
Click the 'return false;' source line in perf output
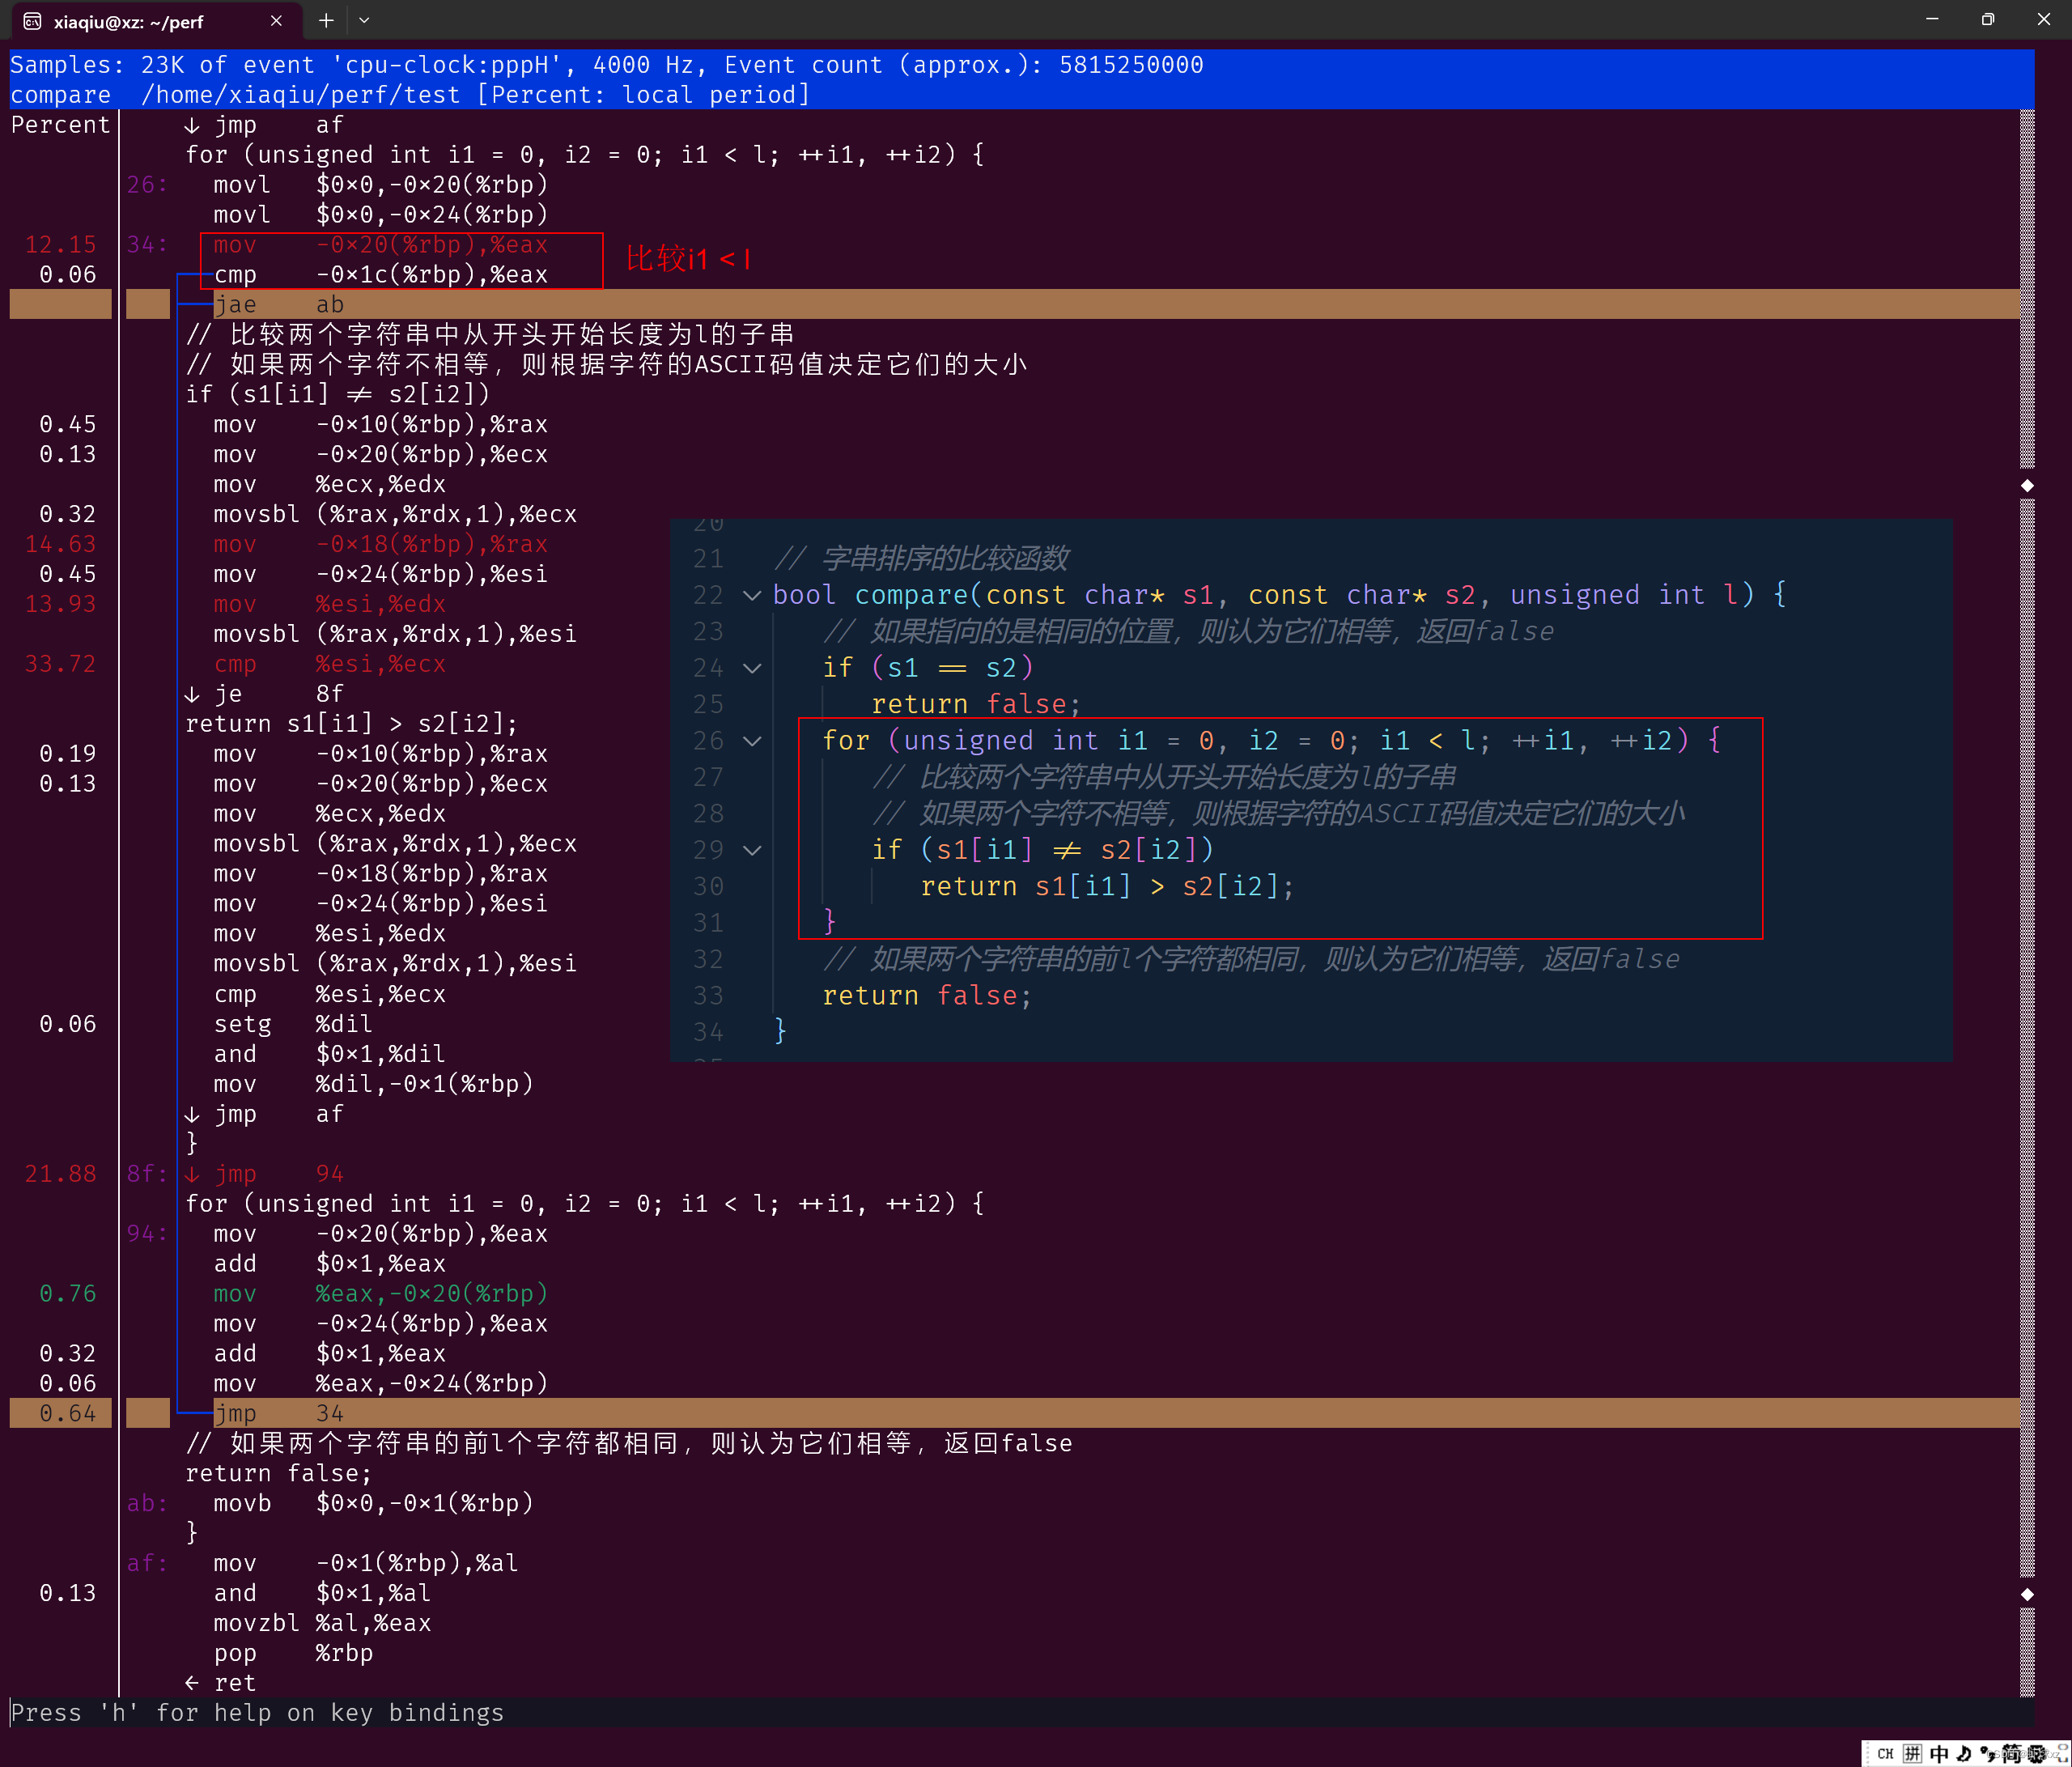click(x=278, y=1473)
